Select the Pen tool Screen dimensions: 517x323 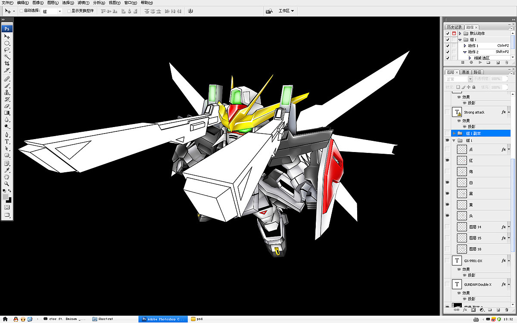coord(7,134)
